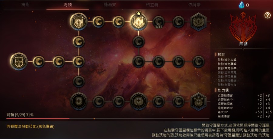The image size is (273, 139).
Task: Click the hexagonal emblem node at top right
Action: [198, 22]
